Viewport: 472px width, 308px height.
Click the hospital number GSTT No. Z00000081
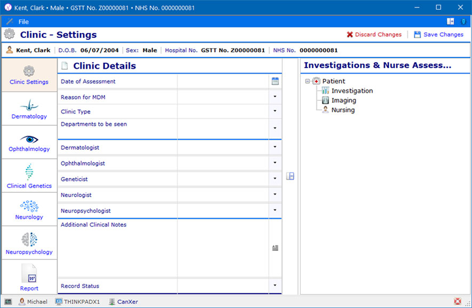(x=233, y=50)
